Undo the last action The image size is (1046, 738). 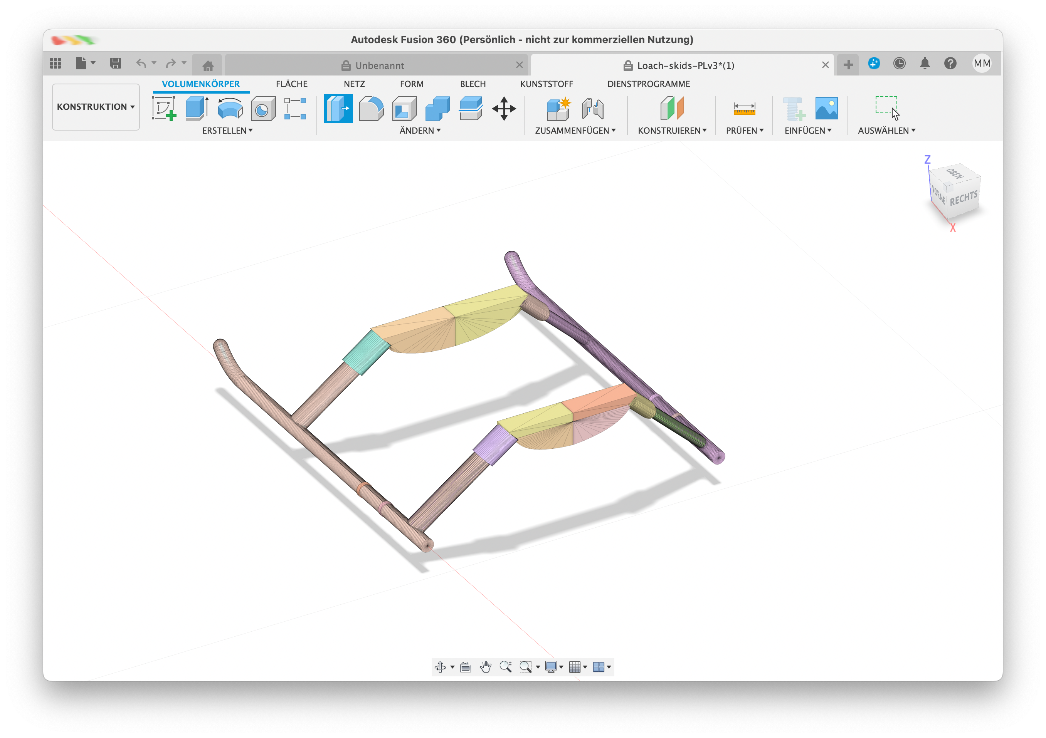point(141,63)
